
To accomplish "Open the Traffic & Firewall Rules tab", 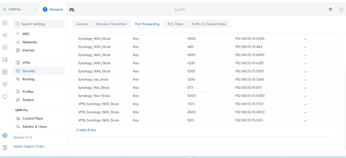I will (x=209, y=24).
